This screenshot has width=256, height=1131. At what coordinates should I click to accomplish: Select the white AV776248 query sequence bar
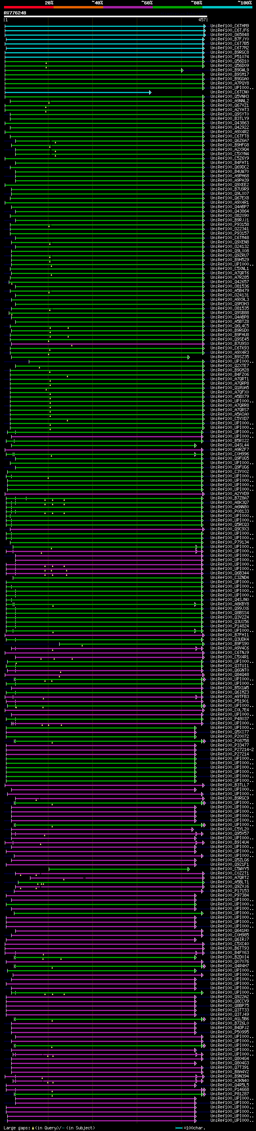point(106,16)
